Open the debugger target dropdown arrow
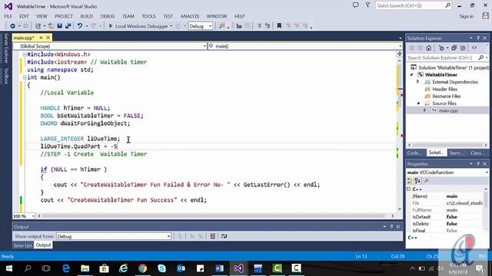Screen dimensions: 492x276 click(171, 26)
